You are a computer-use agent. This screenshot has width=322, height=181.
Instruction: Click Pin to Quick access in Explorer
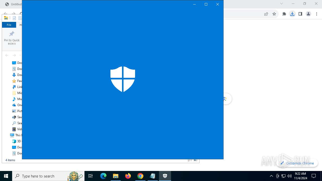[12, 38]
